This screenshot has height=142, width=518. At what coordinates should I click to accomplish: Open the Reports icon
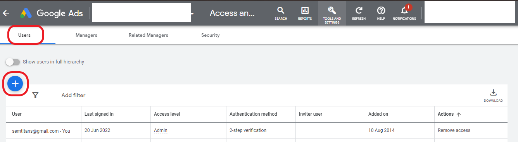click(x=305, y=10)
